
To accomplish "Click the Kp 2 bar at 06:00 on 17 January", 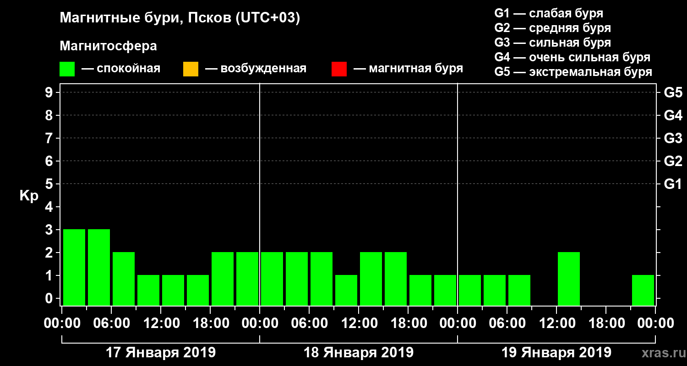I will click(x=124, y=279).
